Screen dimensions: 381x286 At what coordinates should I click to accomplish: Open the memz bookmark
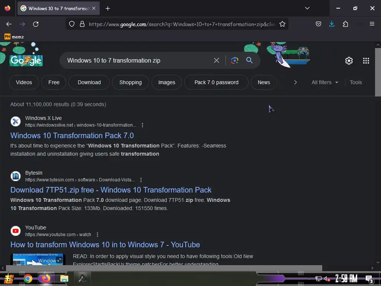pos(14,37)
